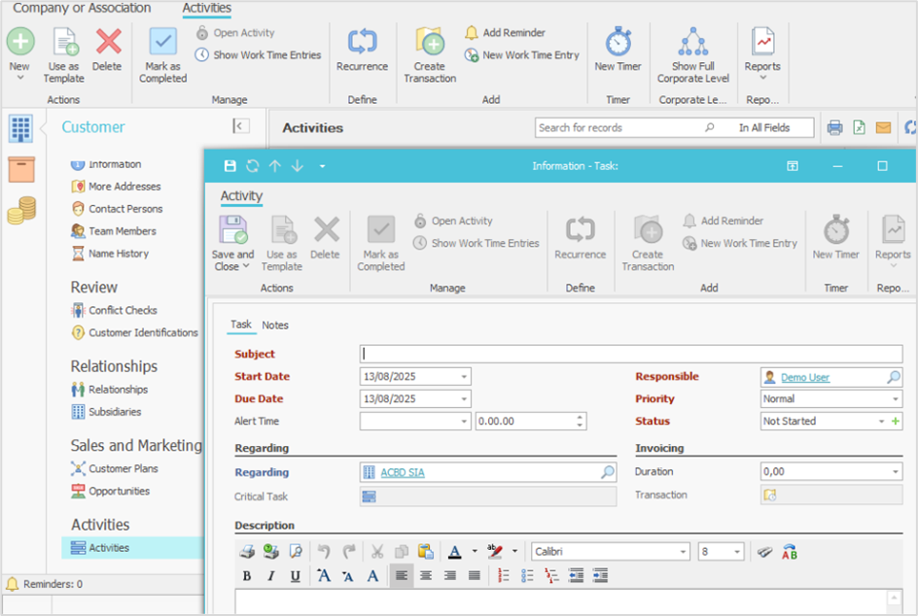Click the save icon in task title bar
Viewport: 918px width, 616px height.
(230, 166)
